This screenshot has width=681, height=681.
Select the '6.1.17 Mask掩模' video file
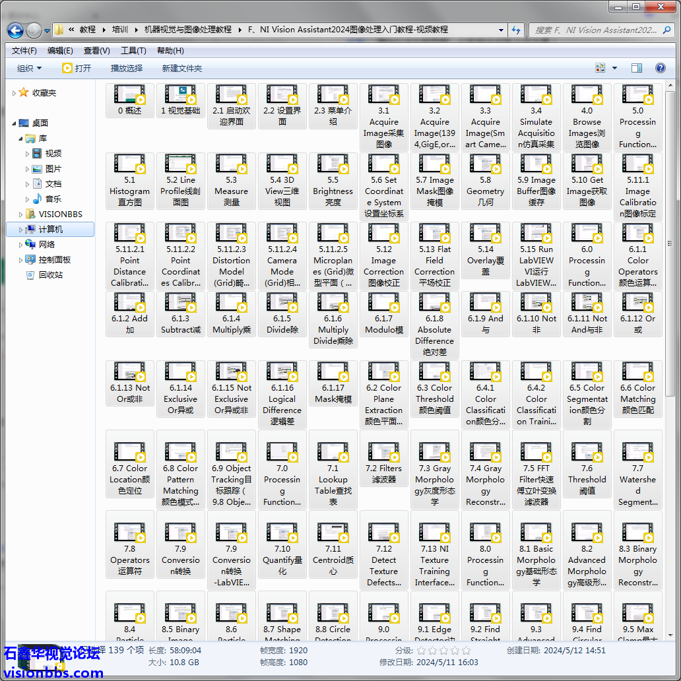(333, 383)
